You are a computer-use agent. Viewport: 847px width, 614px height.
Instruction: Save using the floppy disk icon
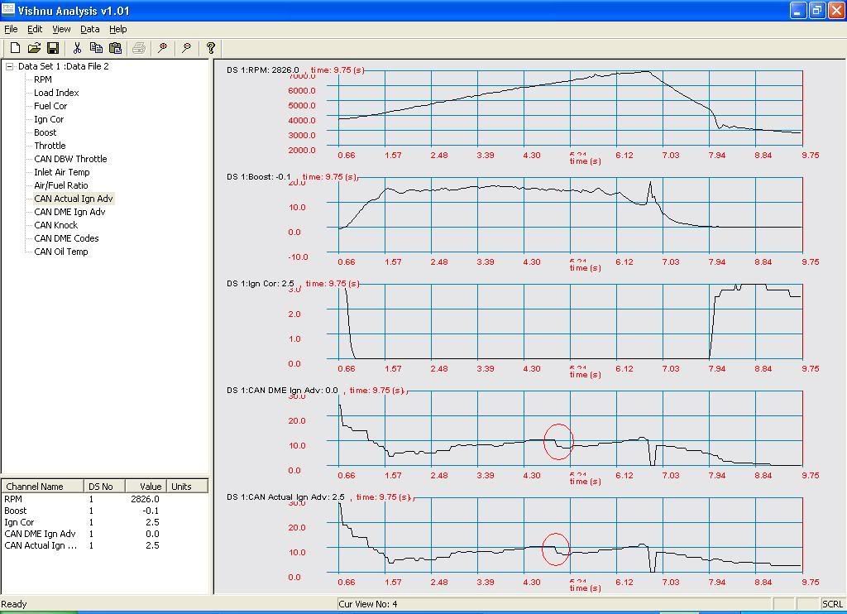click(x=53, y=48)
